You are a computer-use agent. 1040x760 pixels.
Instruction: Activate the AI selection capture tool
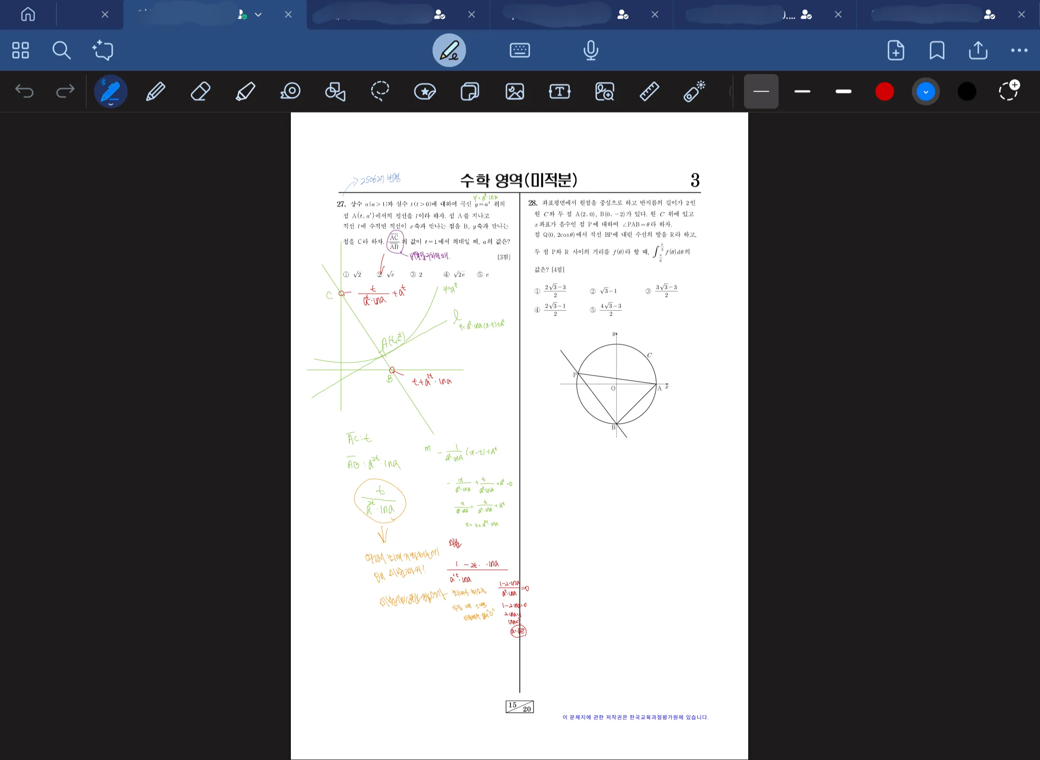(x=103, y=51)
